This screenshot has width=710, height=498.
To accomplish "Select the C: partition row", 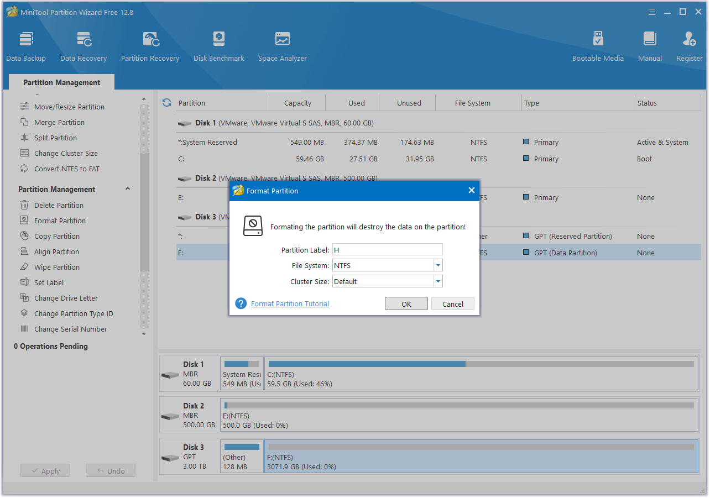I will tap(438, 159).
